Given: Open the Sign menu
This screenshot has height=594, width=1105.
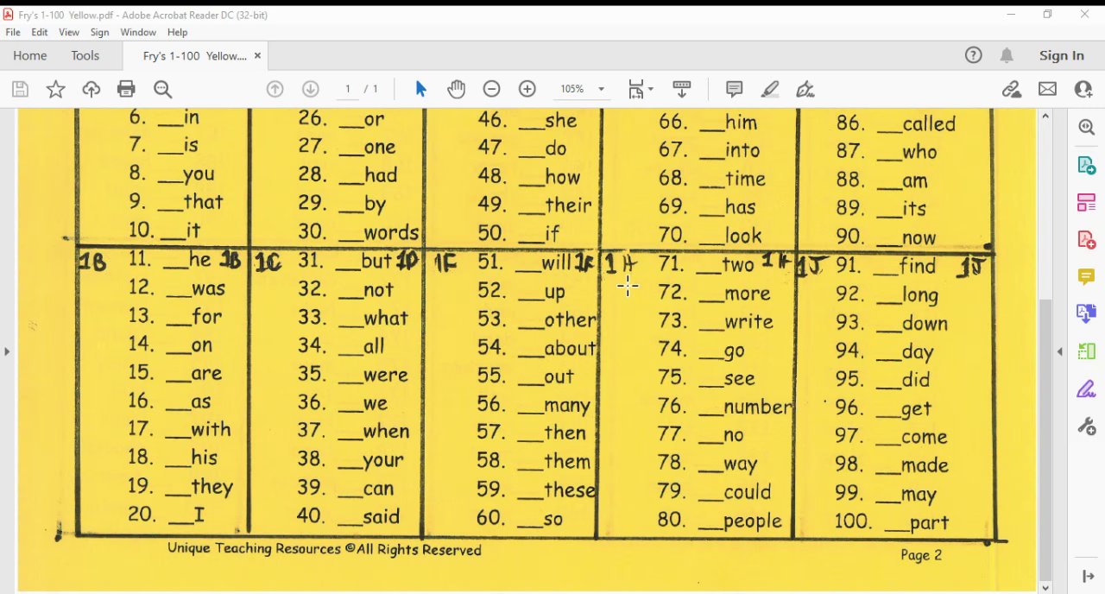Looking at the screenshot, I should pyautogui.click(x=100, y=32).
